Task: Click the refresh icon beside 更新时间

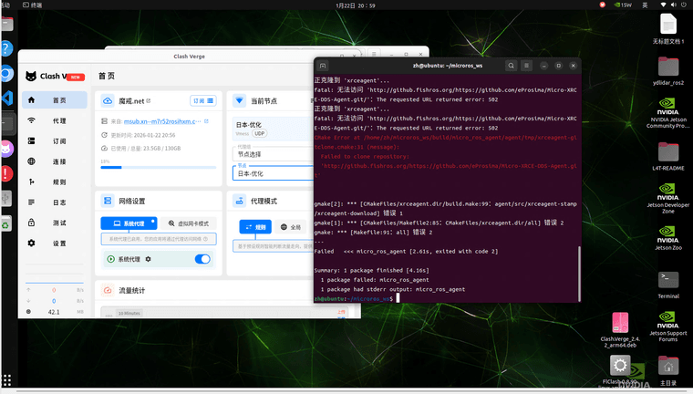Action: (104, 135)
